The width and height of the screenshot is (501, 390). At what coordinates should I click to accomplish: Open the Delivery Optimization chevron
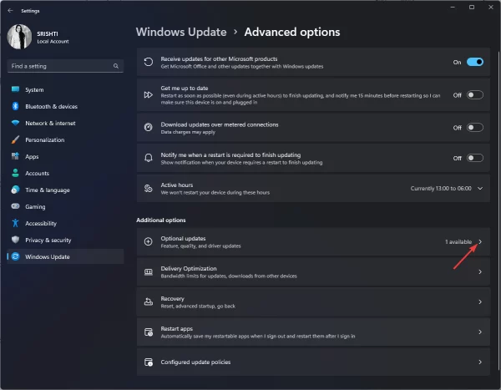(x=480, y=272)
